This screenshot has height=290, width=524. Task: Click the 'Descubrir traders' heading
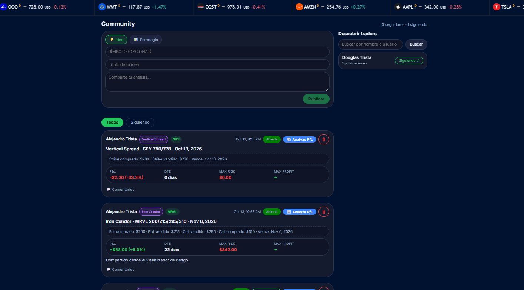(x=357, y=34)
